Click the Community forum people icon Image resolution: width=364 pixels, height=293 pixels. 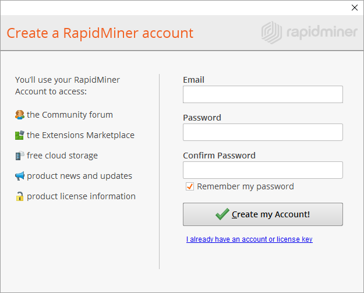[20, 115]
